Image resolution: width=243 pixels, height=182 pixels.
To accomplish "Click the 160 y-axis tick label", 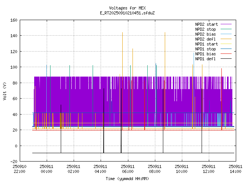I will click(13, 20).
